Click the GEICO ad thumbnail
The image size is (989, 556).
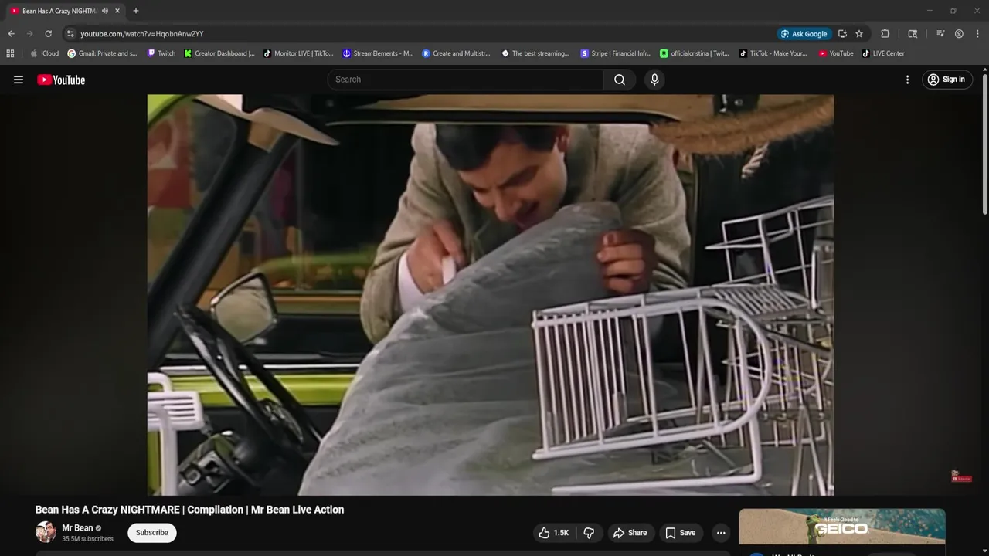tap(842, 527)
